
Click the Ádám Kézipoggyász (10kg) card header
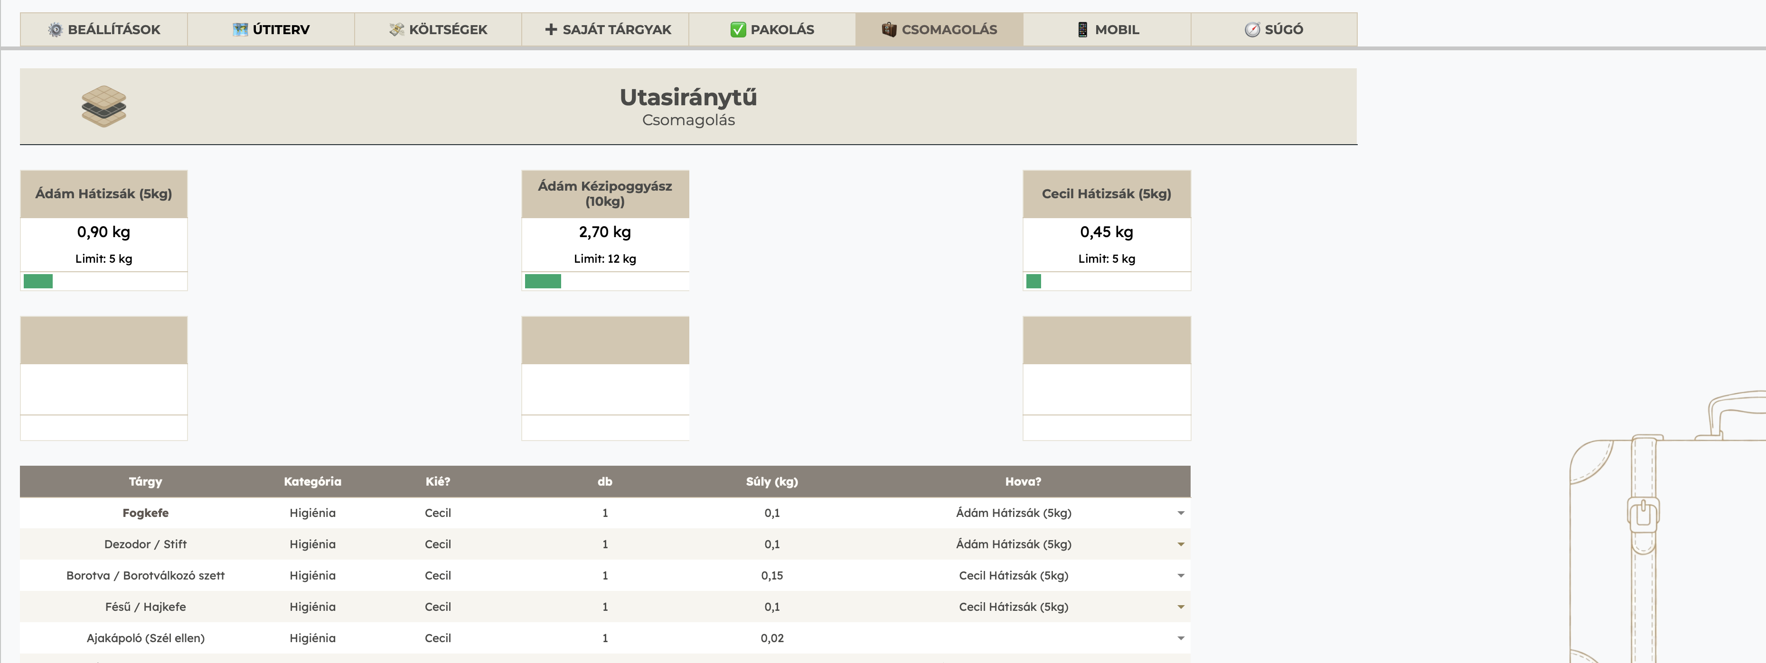pyautogui.click(x=605, y=194)
